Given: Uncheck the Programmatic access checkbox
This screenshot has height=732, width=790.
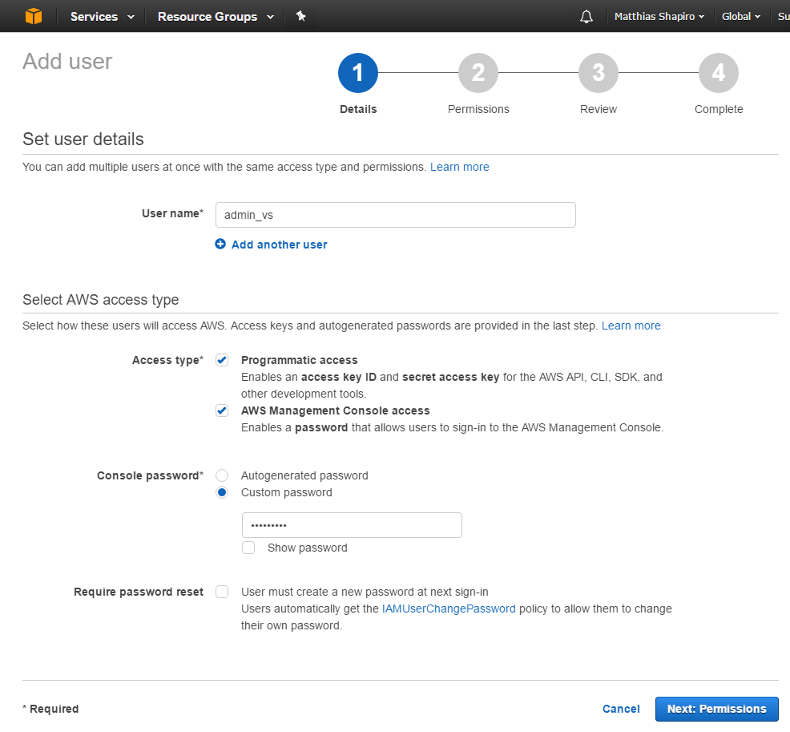Looking at the screenshot, I should (x=222, y=361).
